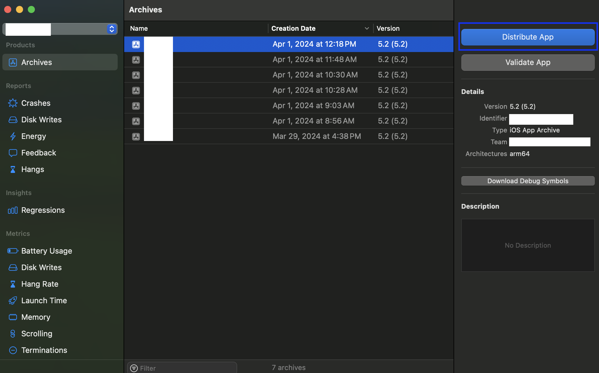The image size is (599, 373).
Task: Select archive created Mar 29, 2024 at 4:38 PM
Action: [x=316, y=136]
